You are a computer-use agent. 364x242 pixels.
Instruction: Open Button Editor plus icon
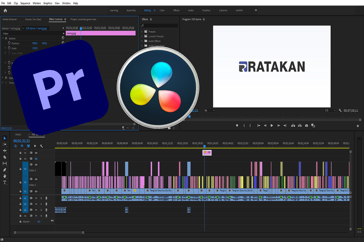pyautogui.click(x=358, y=126)
